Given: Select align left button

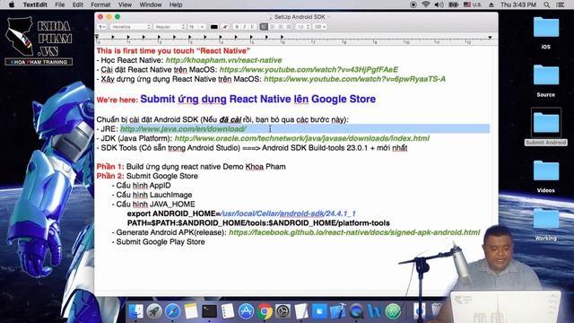Looking at the screenshot, I should (264, 27).
